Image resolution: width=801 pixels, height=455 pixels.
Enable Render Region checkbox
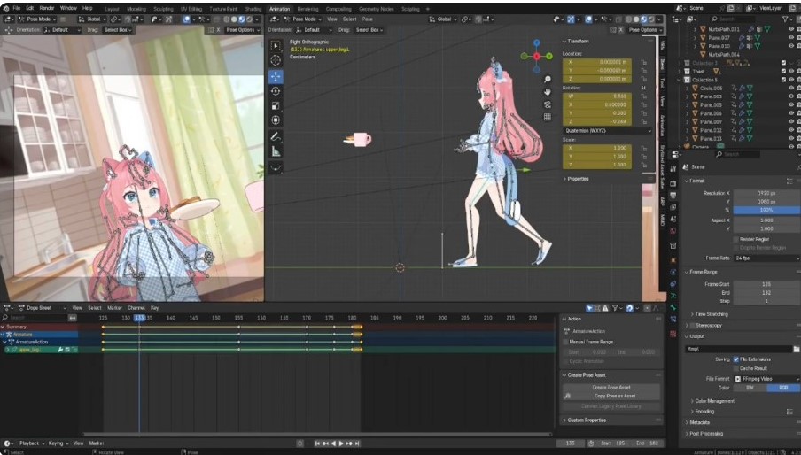[736, 239]
